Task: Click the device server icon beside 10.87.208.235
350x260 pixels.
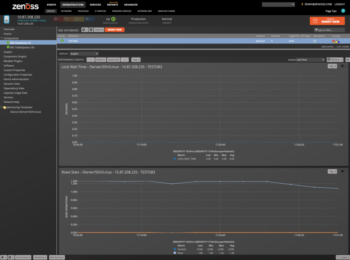Action: click(7, 19)
